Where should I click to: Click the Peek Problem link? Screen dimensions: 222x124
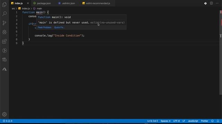pos(45,28)
